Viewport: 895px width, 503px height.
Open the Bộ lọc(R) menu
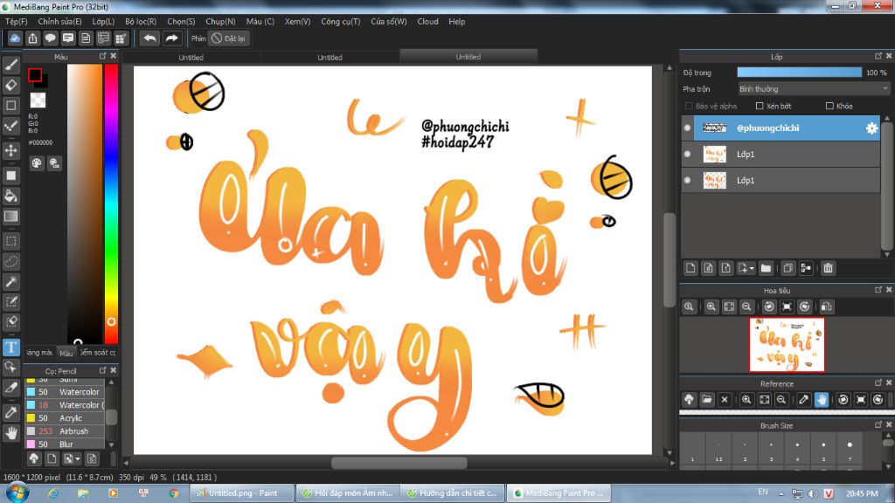(141, 22)
